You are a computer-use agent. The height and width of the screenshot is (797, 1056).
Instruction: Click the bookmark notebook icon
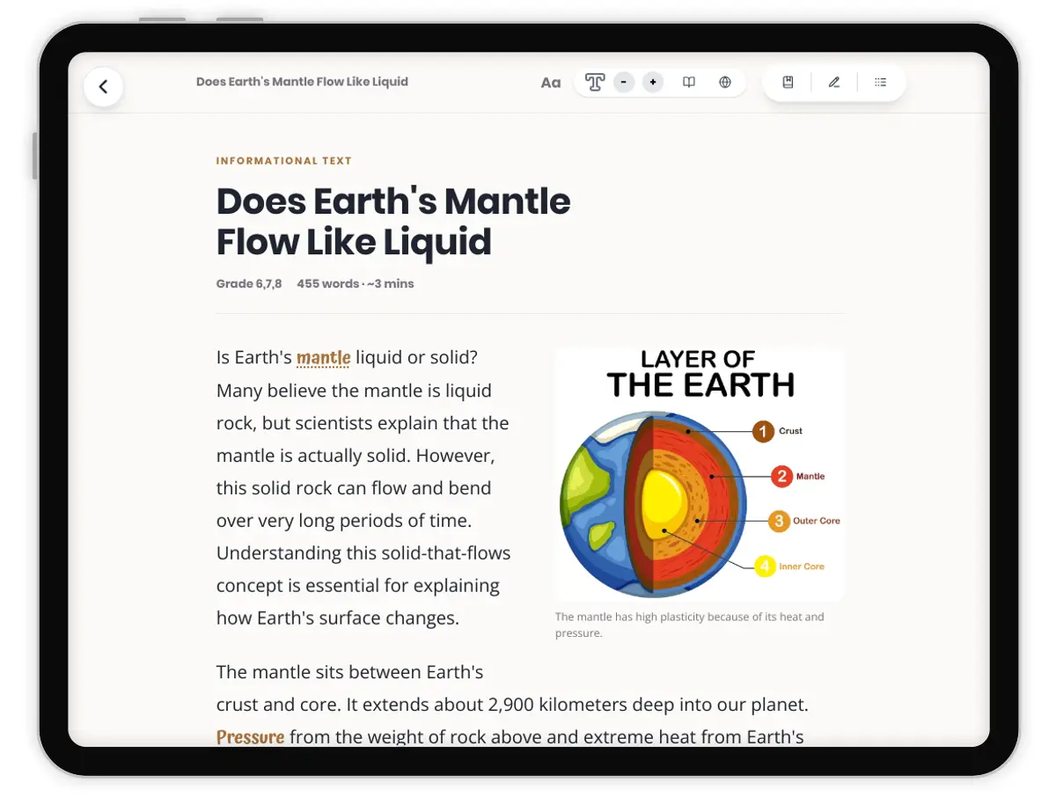(788, 83)
